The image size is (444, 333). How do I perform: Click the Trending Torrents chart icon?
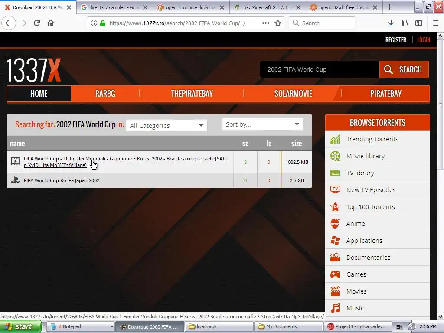coord(335,139)
